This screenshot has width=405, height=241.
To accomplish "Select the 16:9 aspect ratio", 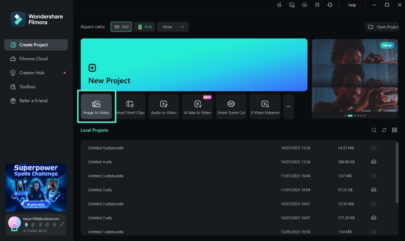I will click(121, 27).
